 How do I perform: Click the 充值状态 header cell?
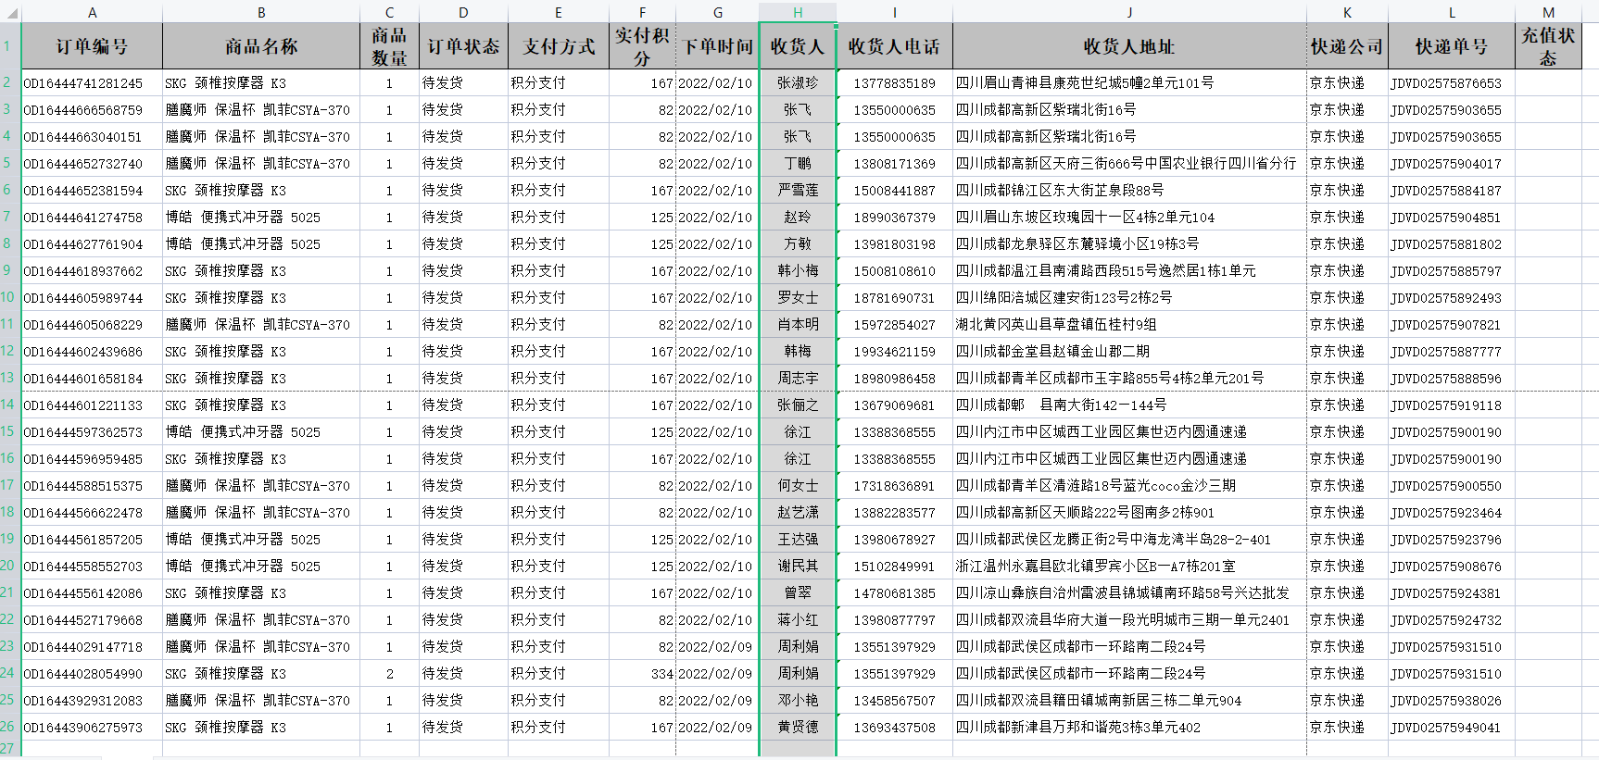pos(1548,46)
